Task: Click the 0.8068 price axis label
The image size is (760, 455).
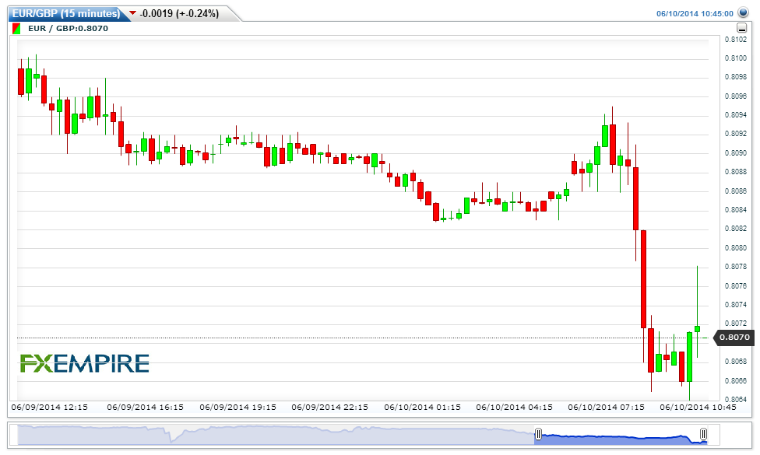Action: coord(735,362)
